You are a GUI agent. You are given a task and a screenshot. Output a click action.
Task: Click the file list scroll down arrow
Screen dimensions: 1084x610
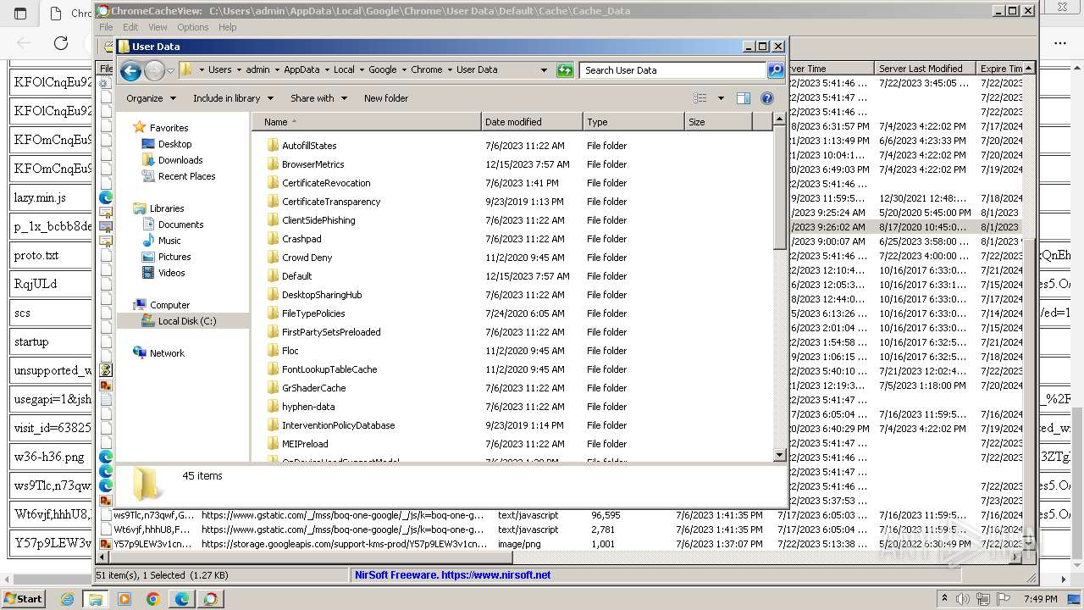pyautogui.click(x=779, y=455)
